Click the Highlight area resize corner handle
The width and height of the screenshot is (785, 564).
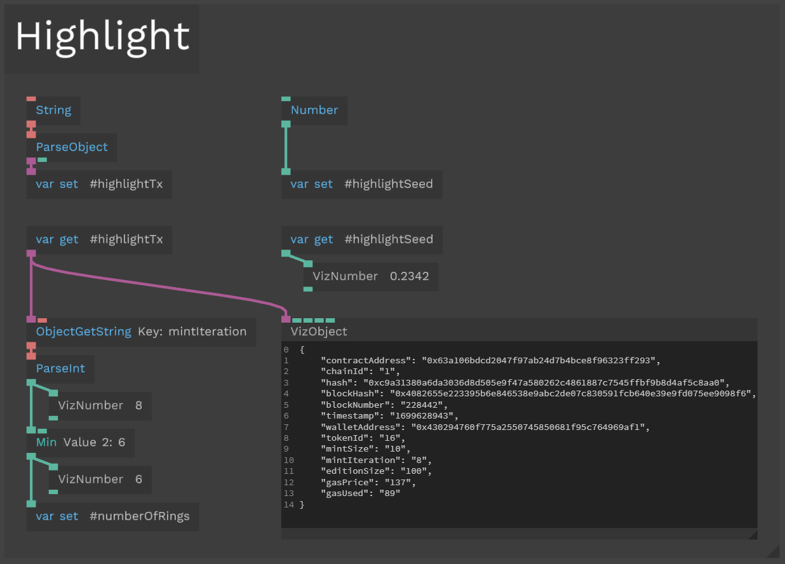[774, 552]
